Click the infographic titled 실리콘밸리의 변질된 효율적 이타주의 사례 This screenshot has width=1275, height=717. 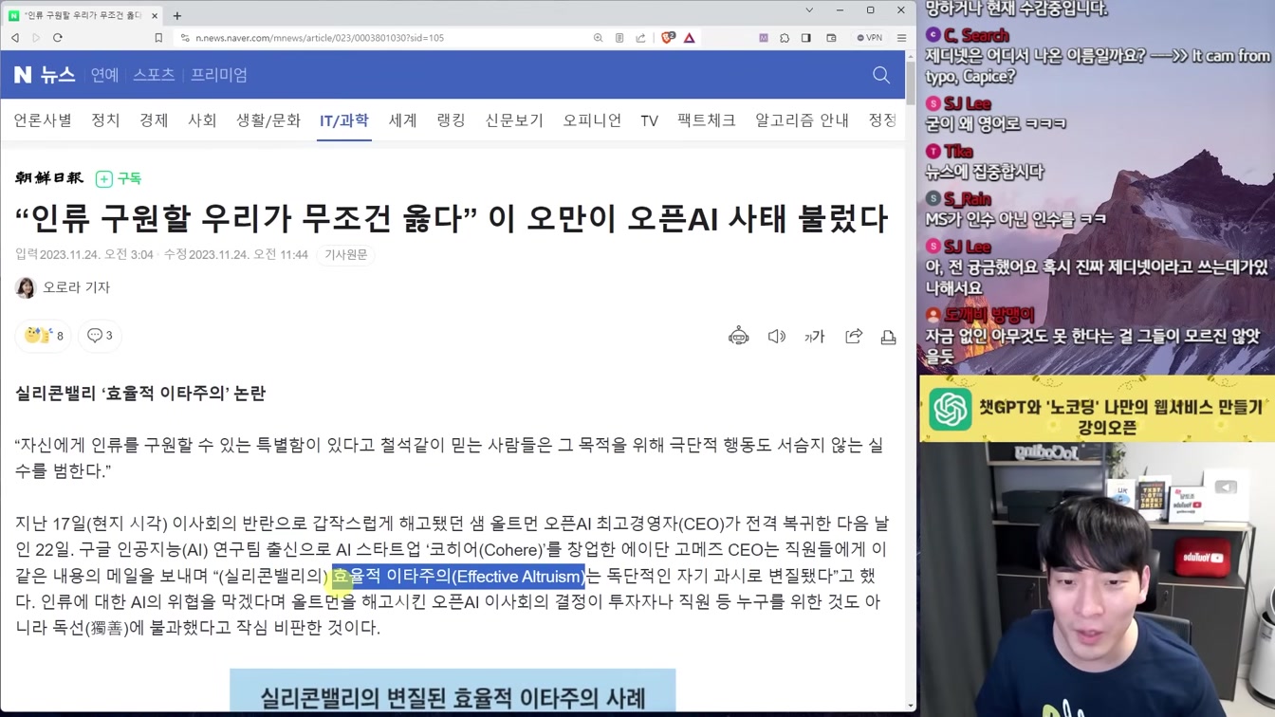(x=453, y=692)
